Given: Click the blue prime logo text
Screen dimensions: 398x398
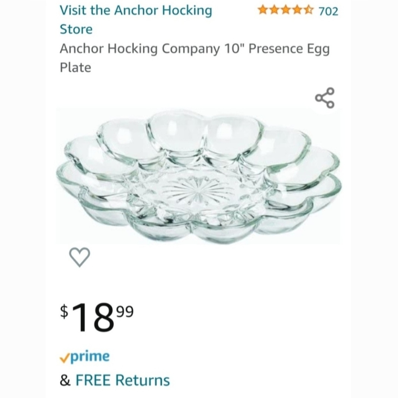Looking at the screenshot, I should (x=90, y=357).
